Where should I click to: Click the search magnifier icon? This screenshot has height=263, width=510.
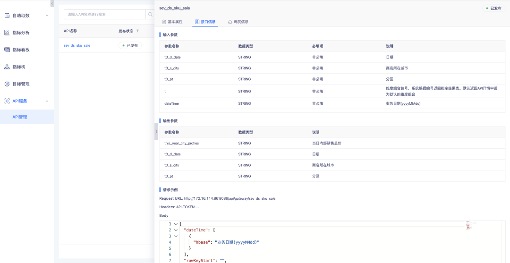point(150,14)
